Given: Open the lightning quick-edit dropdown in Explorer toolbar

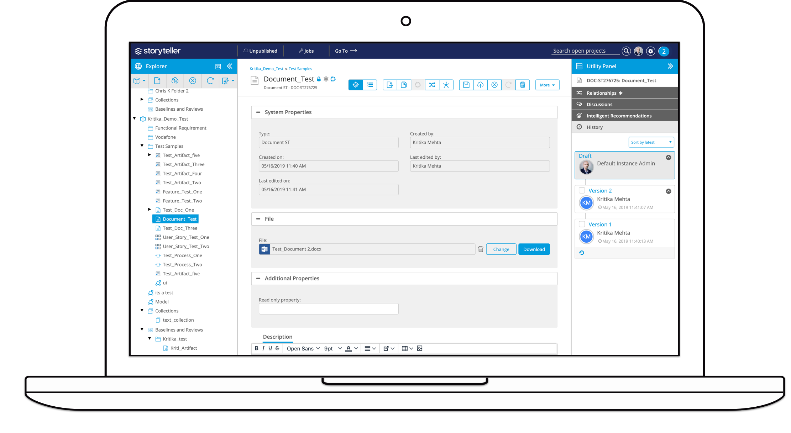Looking at the screenshot, I should 228,81.
